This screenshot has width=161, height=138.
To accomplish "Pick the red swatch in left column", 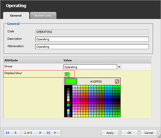I will pos(68,102).
